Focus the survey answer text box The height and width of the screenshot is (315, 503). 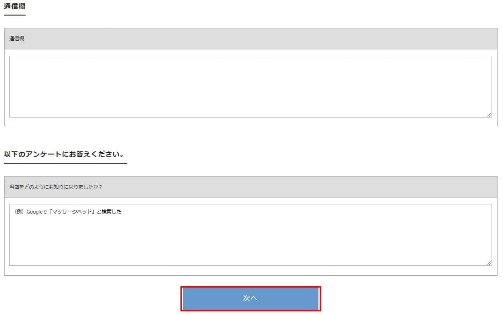click(250, 238)
